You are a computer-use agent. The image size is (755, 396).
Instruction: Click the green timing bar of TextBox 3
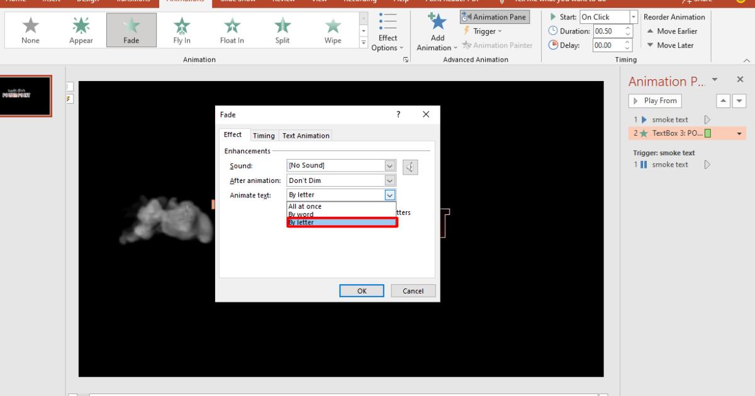[x=708, y=133]
